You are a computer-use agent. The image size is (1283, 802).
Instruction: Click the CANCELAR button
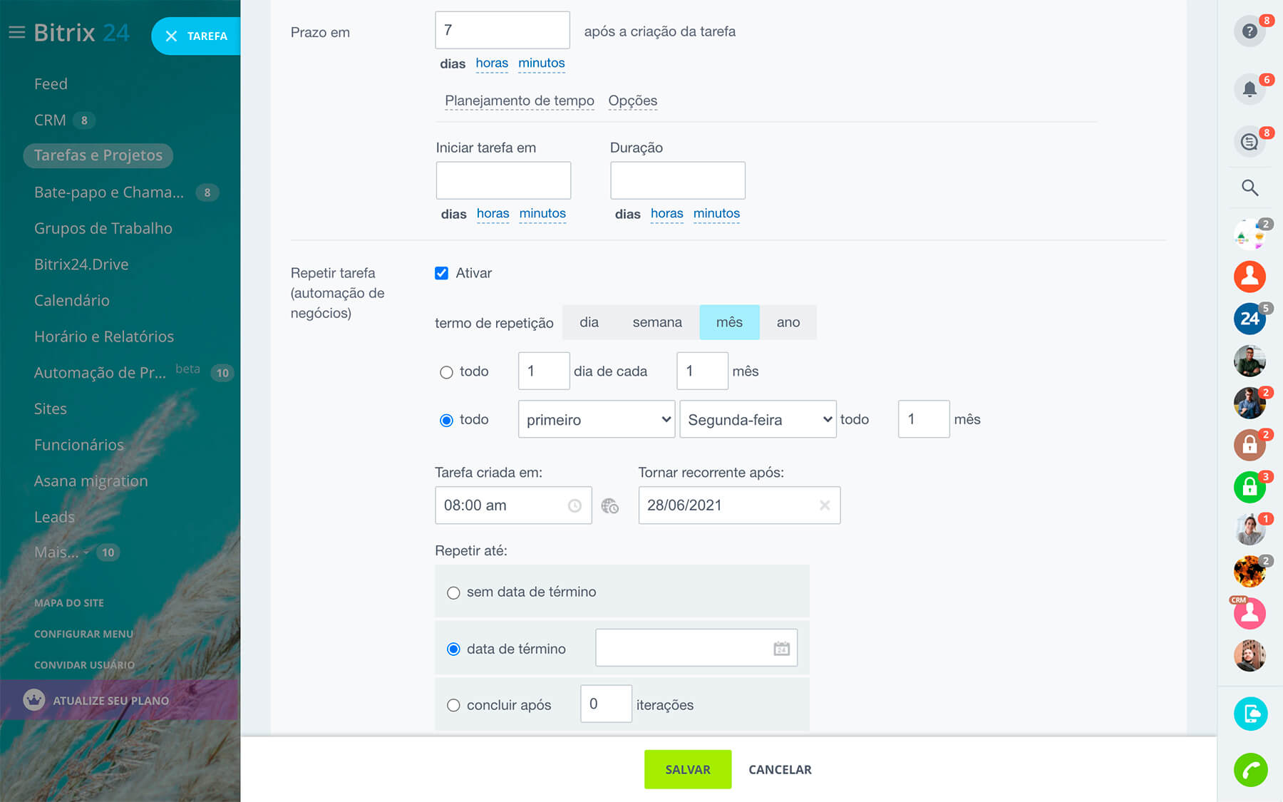coord(780,769)
